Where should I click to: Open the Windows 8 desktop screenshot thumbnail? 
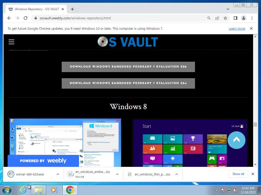pyautogui.click(x=65, y=143)
